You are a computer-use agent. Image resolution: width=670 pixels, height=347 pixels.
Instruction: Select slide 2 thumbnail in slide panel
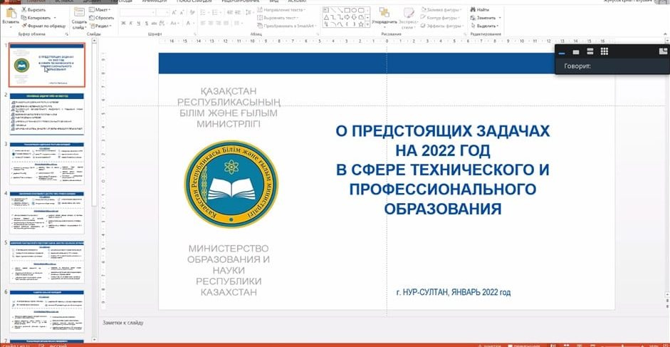[x=47, y=113]
